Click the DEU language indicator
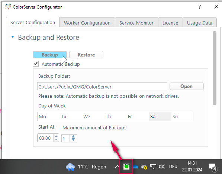This screenshot has height=174, width=222. 173,167
